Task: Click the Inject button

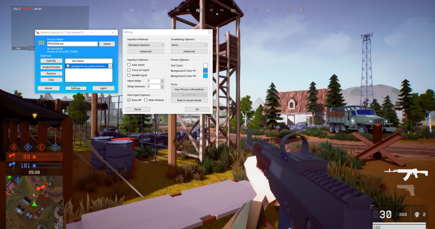Action: coord(103,88)
